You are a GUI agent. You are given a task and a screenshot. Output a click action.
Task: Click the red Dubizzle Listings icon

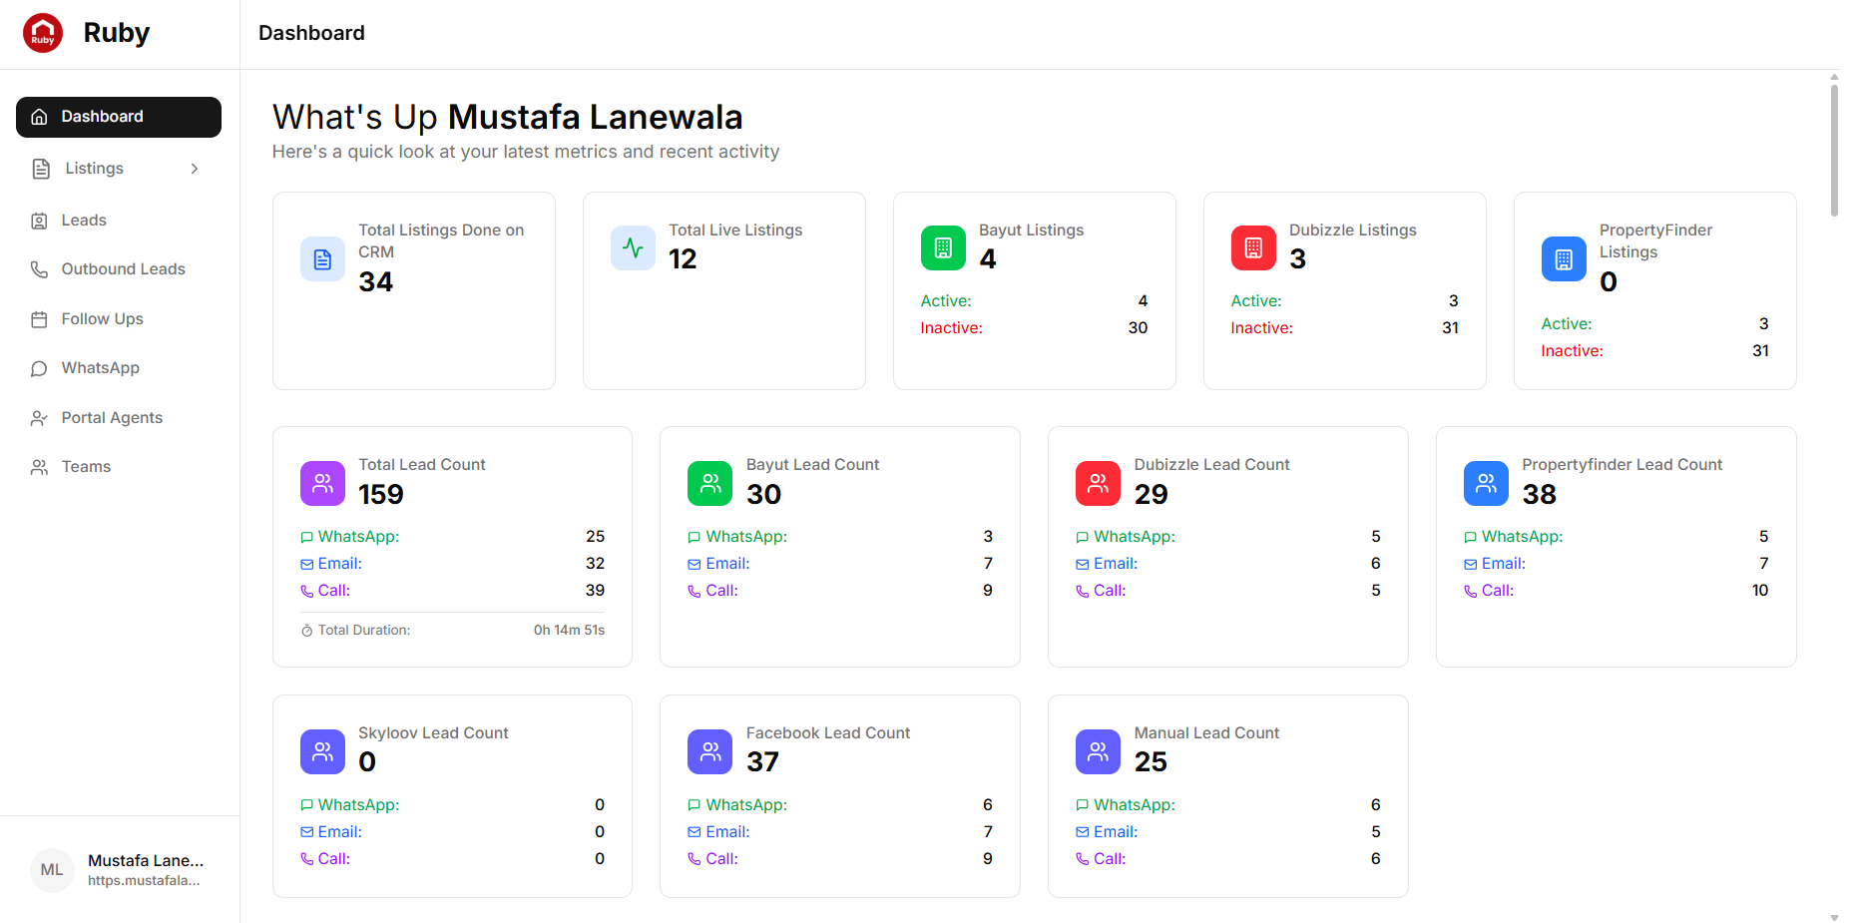[x=1252, y=247]
